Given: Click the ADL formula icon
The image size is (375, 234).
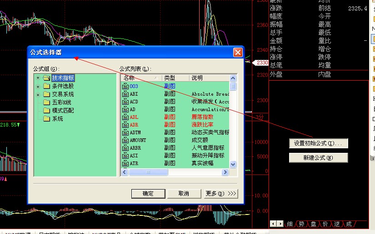Looking at the screenshot, I should pos(126,117).
